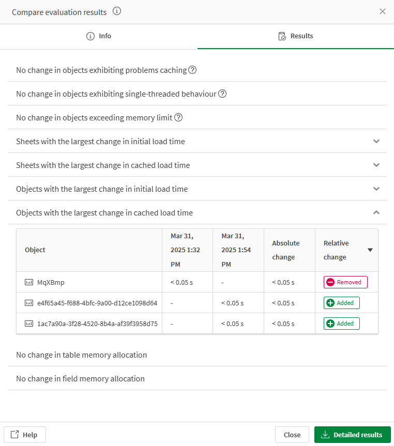Open the Relative change sort dropdown
Screen dimensions: 394x446
pyautogui.click(x=369, y=250)
